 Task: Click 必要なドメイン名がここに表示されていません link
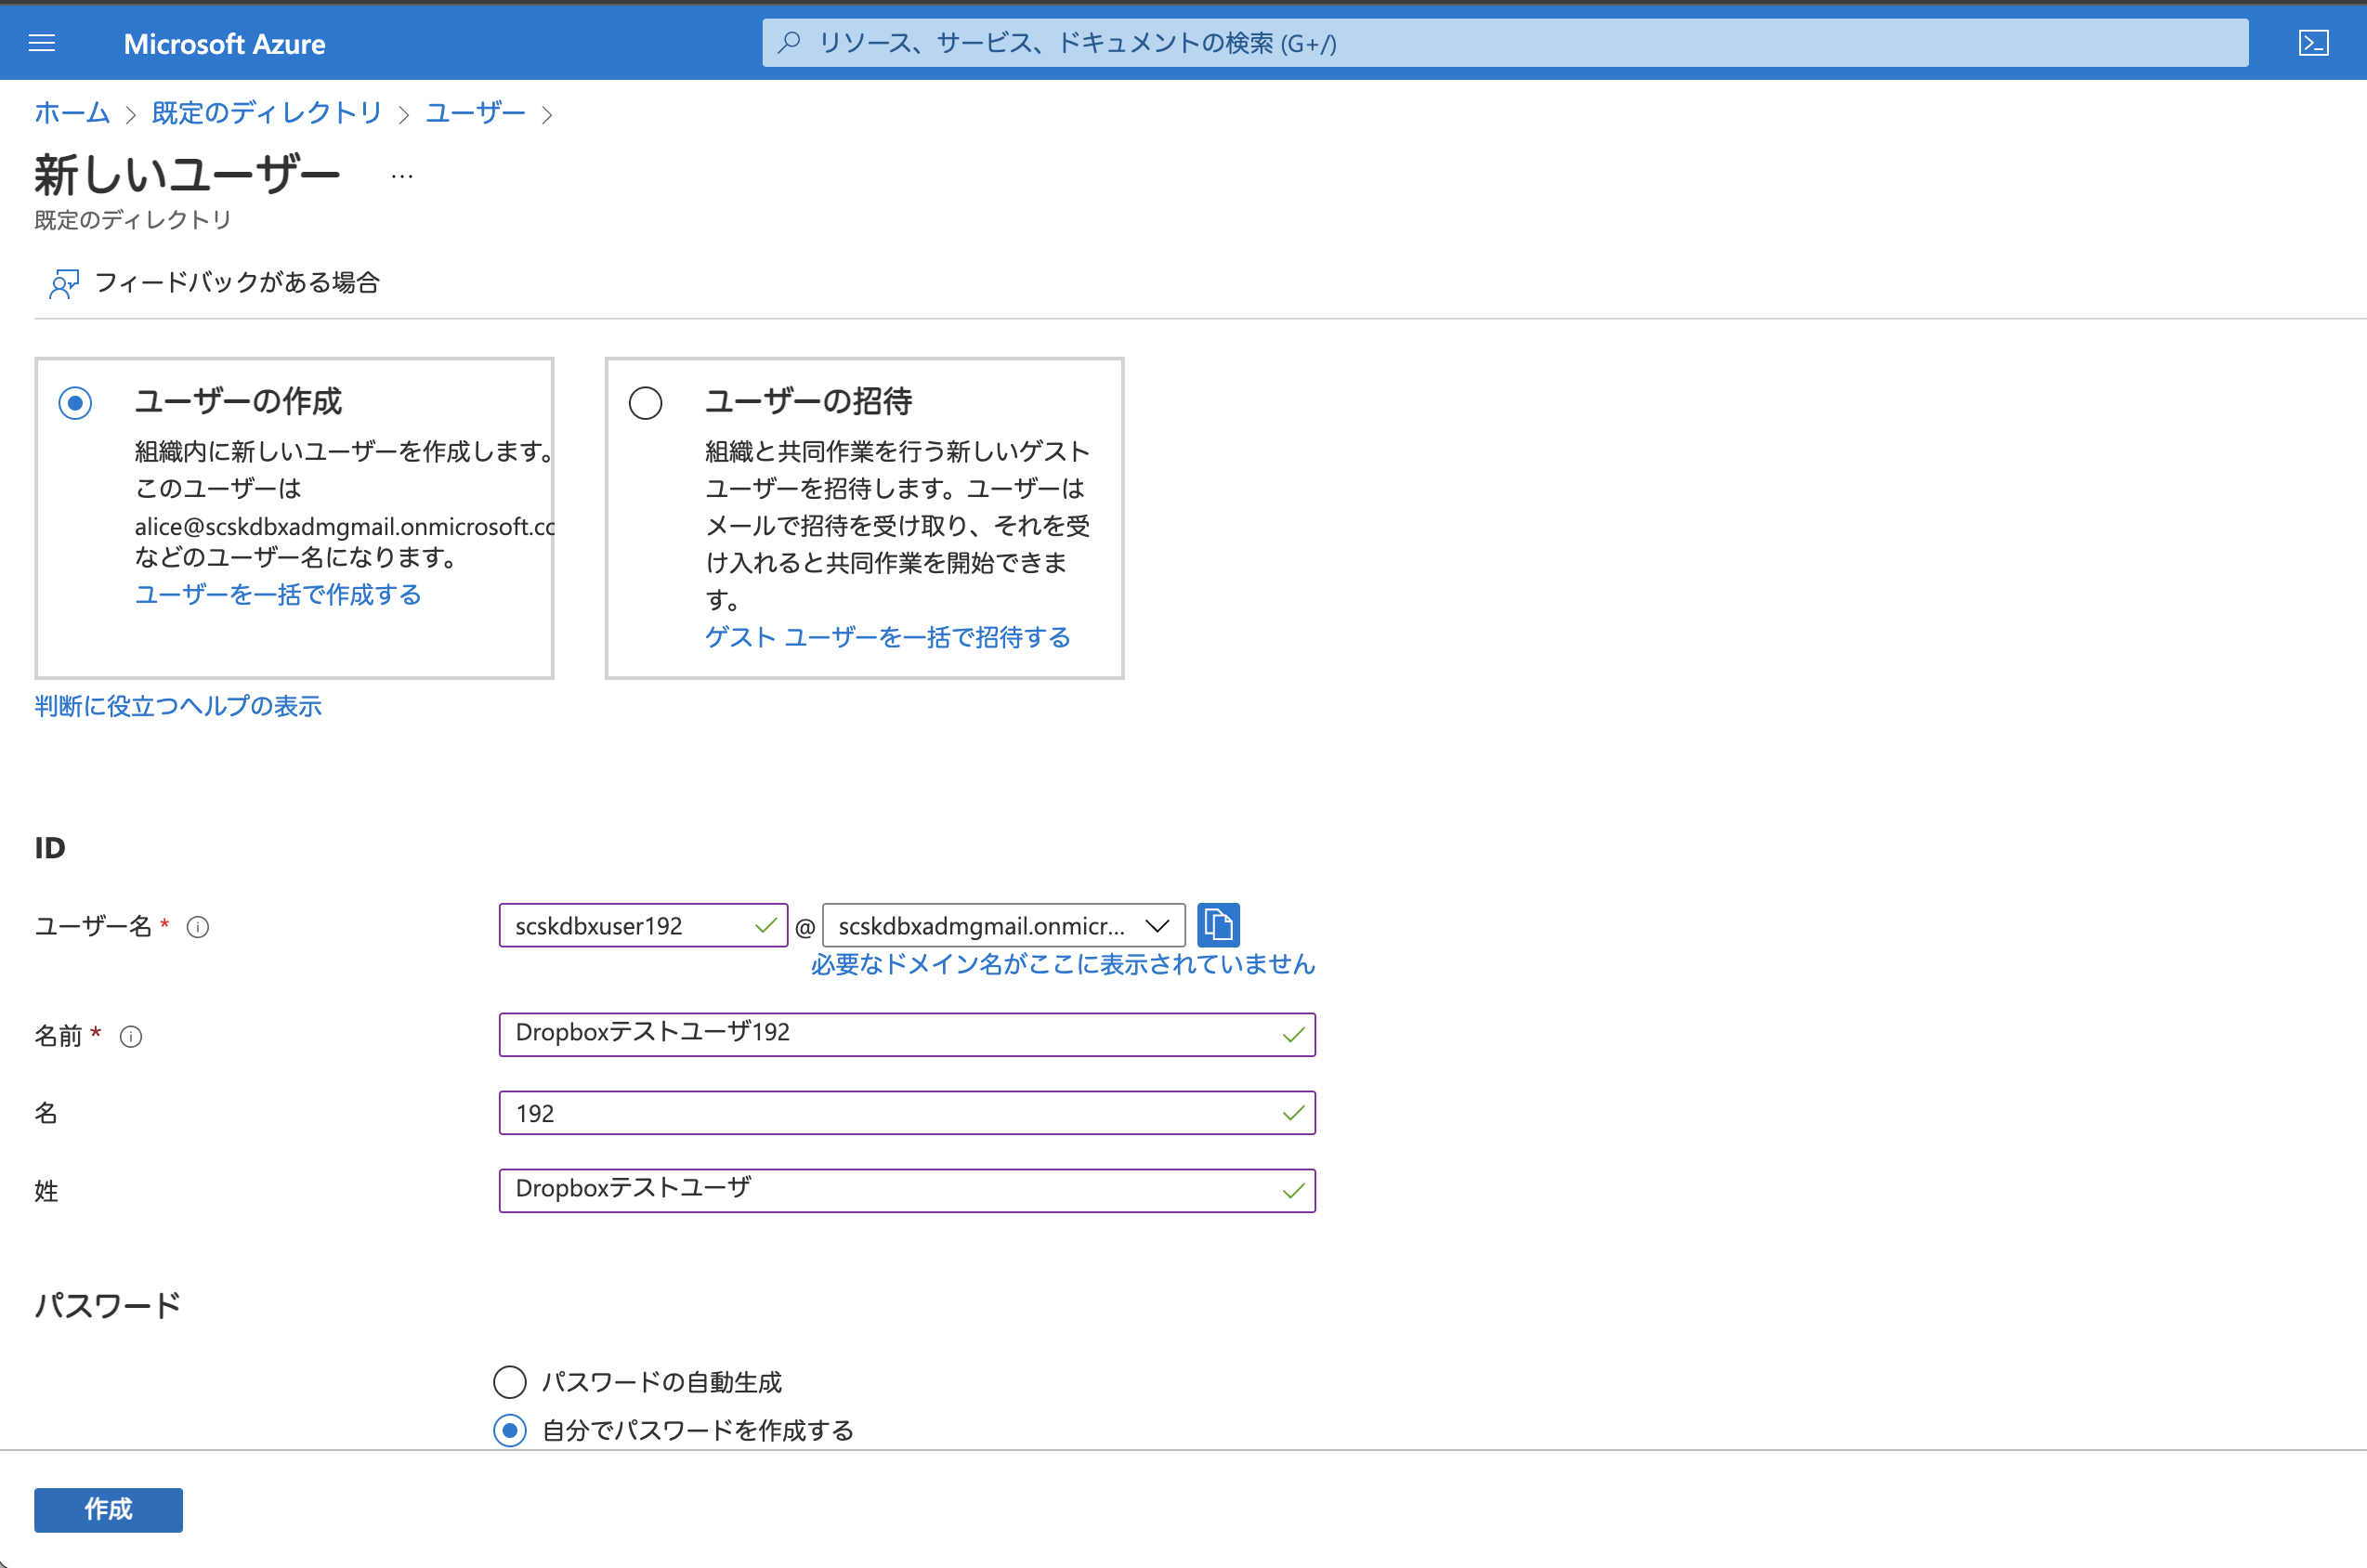pyautogui.click(x=1063, y=964)
